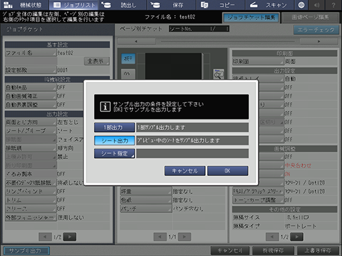Click the シートNo. field
The height and width of the screenshot is (256, 342).
(199, 29)
